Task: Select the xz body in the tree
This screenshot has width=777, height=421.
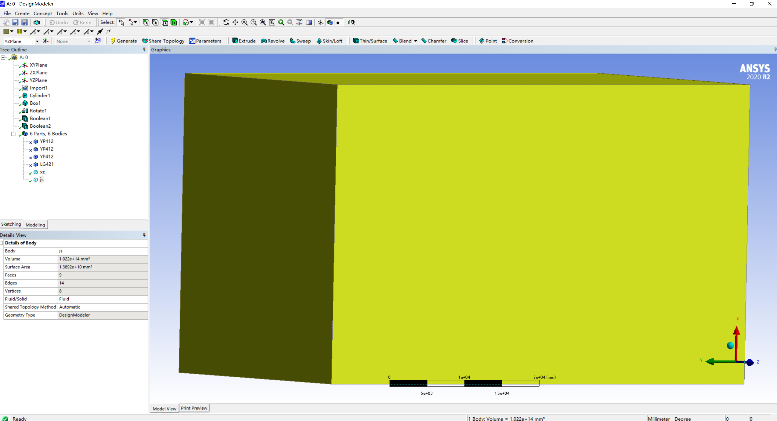Action: pyautogui.click(x=42, y=172)
